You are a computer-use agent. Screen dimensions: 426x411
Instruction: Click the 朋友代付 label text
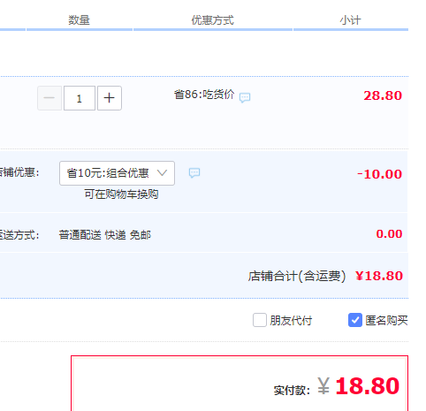click(291, 321)
